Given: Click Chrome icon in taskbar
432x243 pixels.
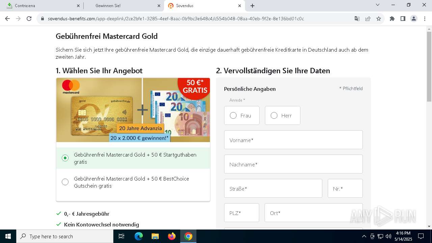Looking at the screenshot, I should click(188, 236).
